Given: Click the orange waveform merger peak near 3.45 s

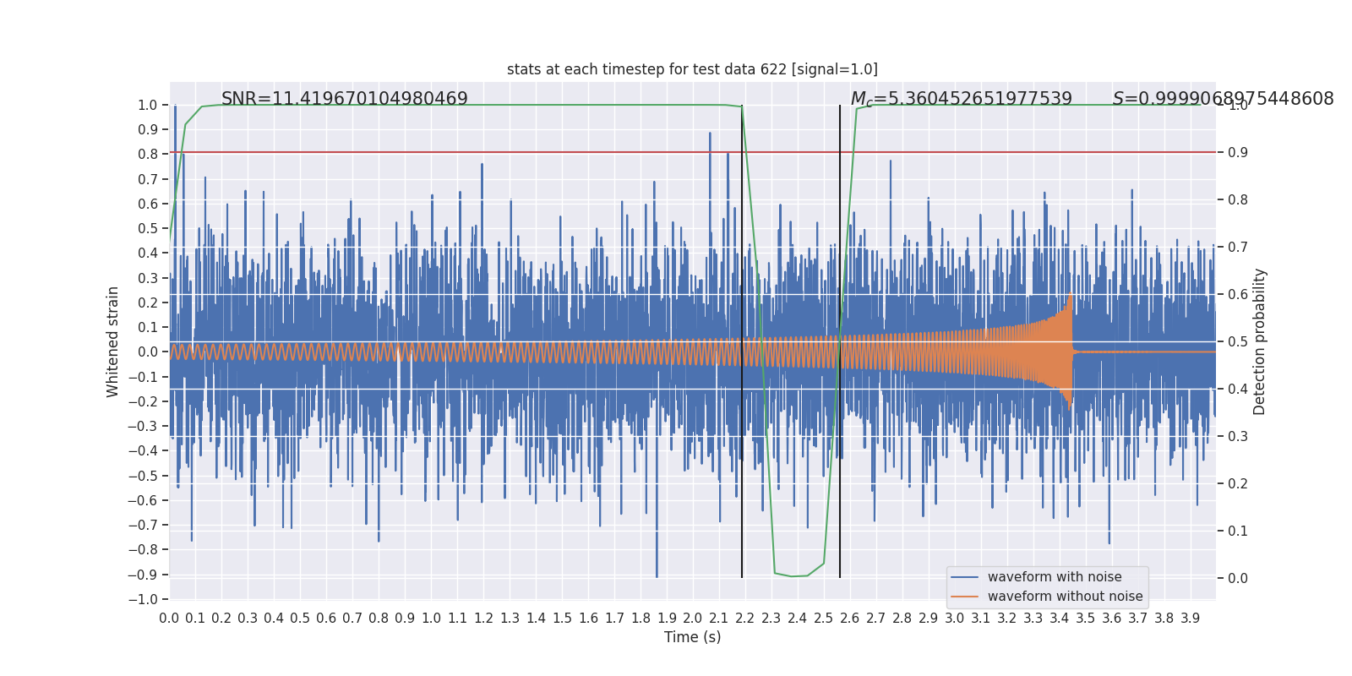Looking at the screenshot, I should (1070, 297).
